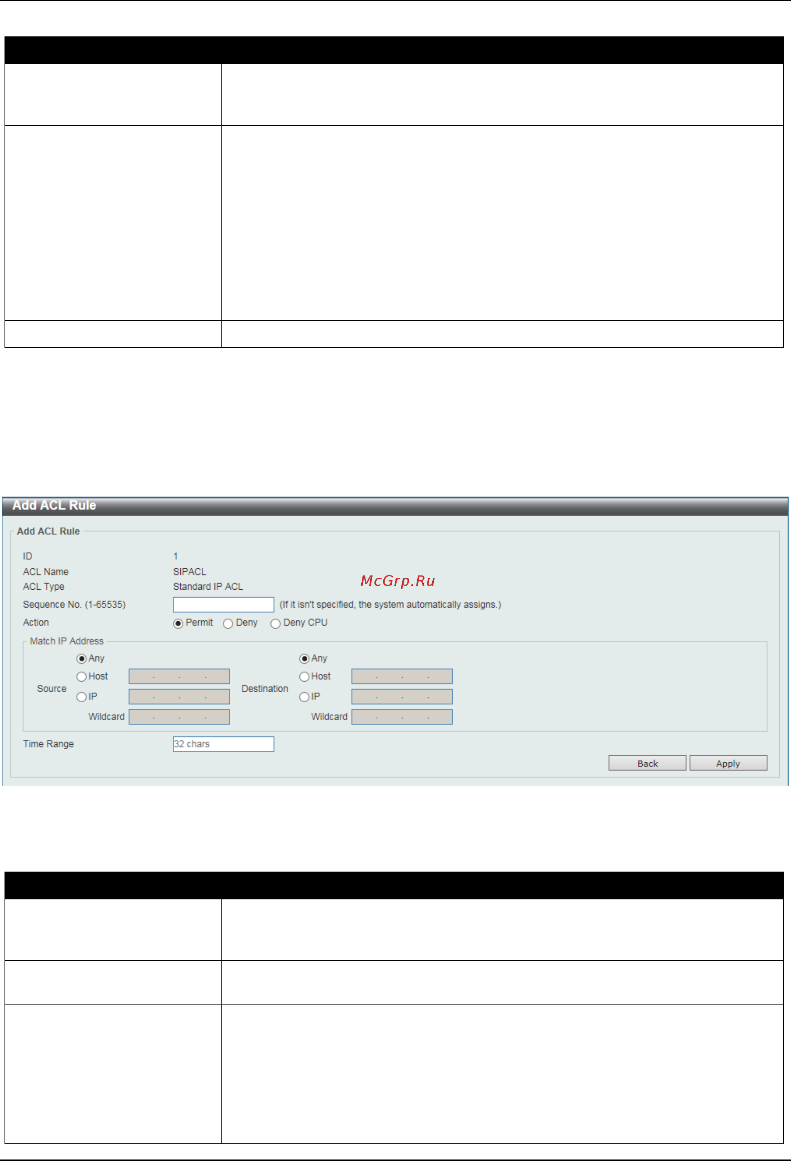Screen dimensions: 791x1161
Task: Click the Destination IP address field
Action: 402,697
